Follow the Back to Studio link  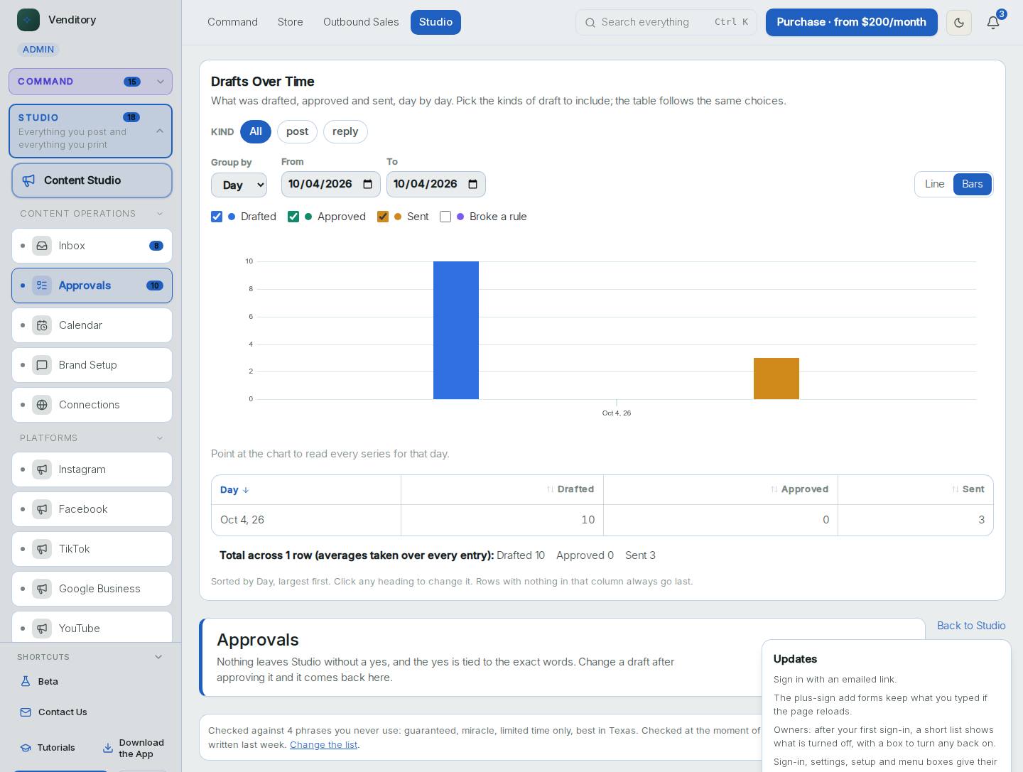tap(971, 626)
